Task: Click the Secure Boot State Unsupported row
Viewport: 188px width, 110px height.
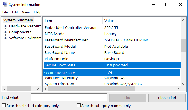Action: pyautogui.click(x=112, y=65)
